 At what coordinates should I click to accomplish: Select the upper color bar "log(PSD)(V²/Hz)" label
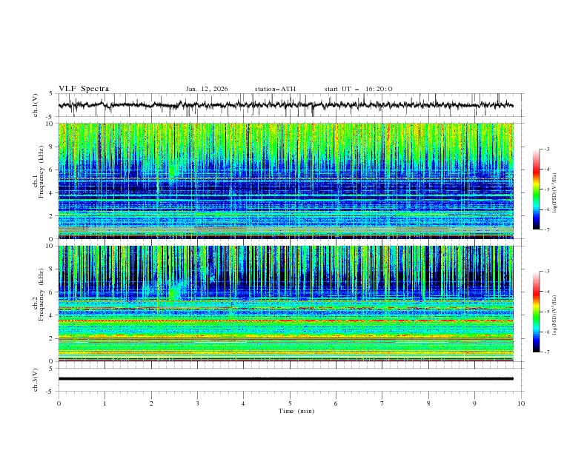tap(554, 193)
